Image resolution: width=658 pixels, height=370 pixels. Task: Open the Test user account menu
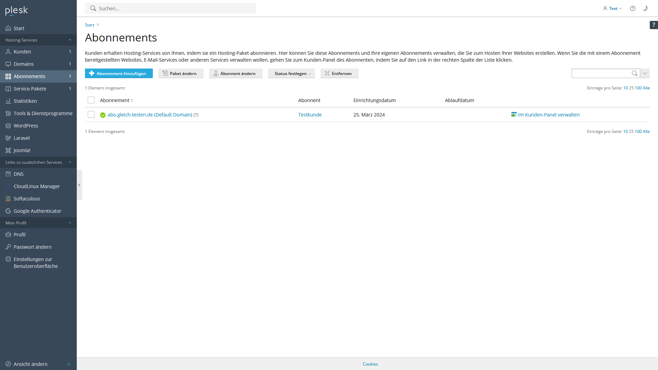click(613, 8)
